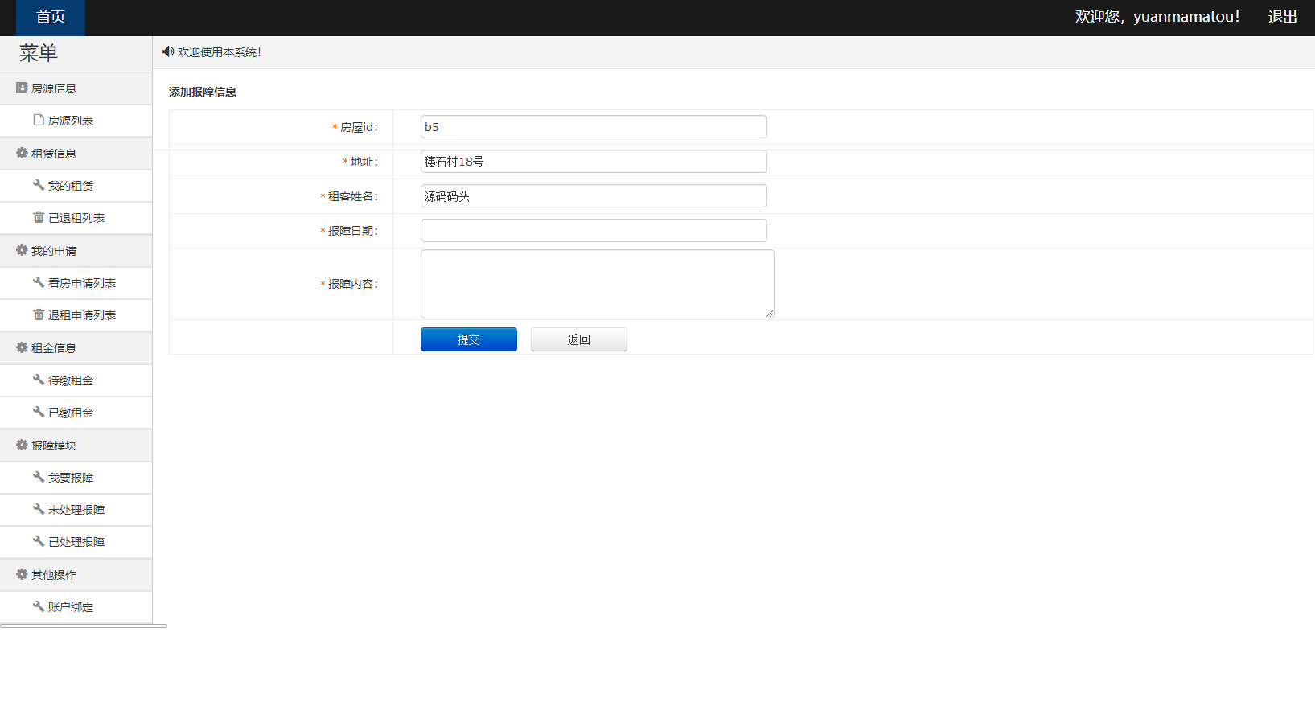This screenshot has width=1315, height=727.
Task: Select the building icon next to 房源信息
Action: point(21,88)
